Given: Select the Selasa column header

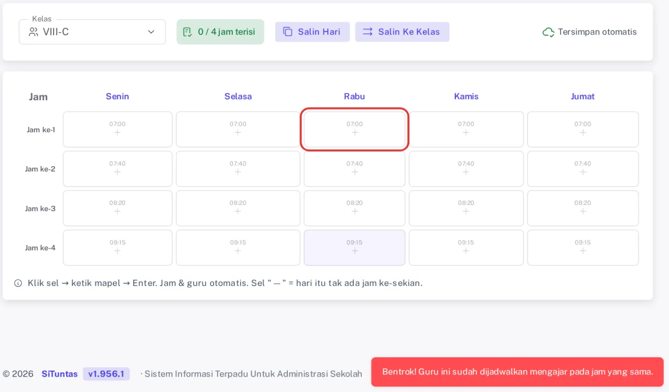Looking at the screenshot, I should [x=238, y=96].
